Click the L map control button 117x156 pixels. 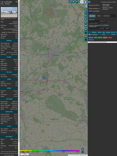86,13
